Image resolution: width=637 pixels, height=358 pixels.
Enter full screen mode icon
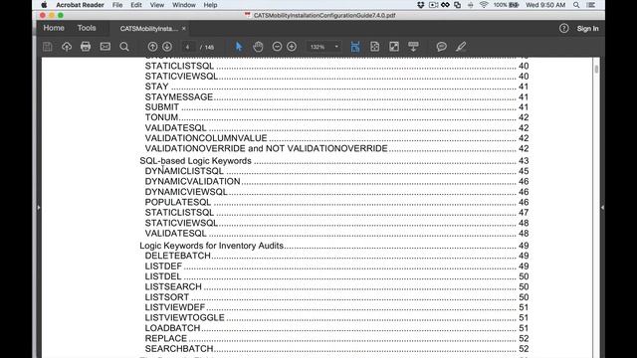tap(394, 47)
